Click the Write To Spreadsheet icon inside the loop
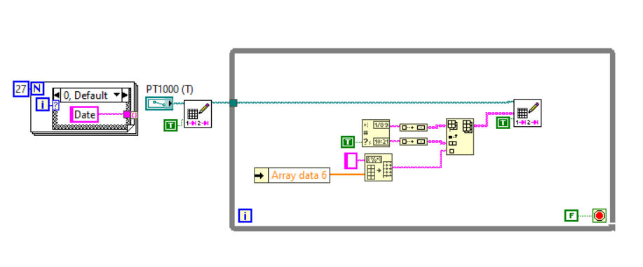Image resolution: width=643 pixels, height=267 pixels. pyautogui.click(x=527, y=113)
